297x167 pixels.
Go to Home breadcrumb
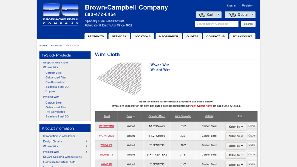click(x=43, y=45)
